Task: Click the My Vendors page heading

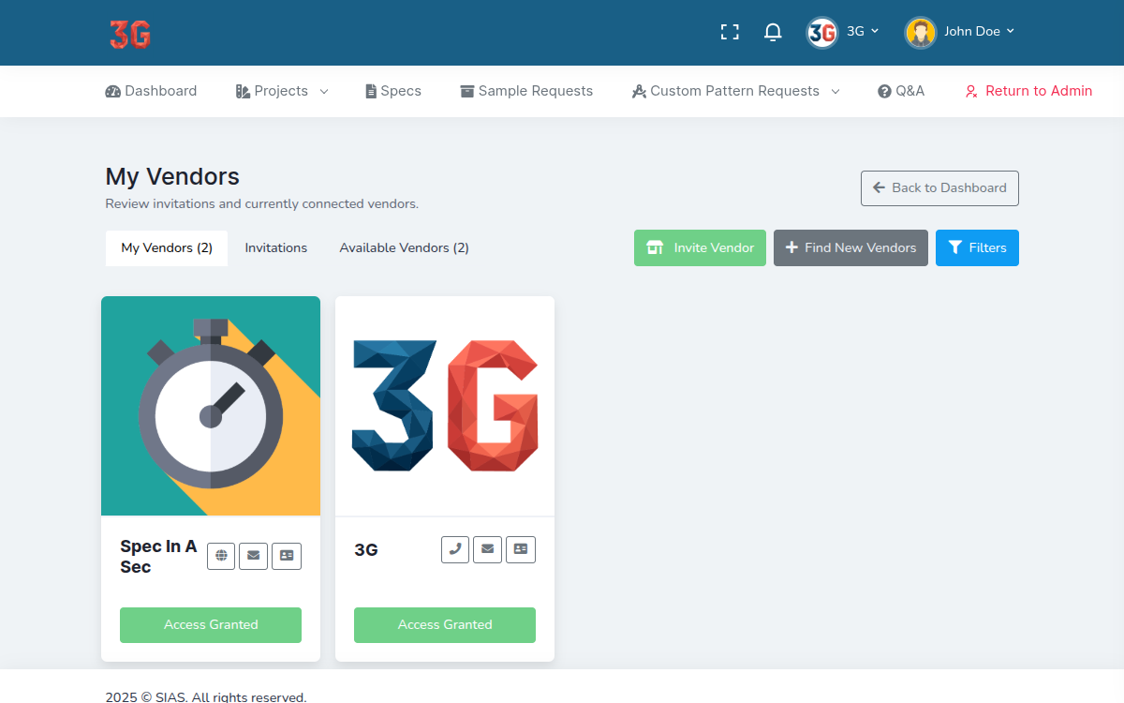Action: click(172, 176)
